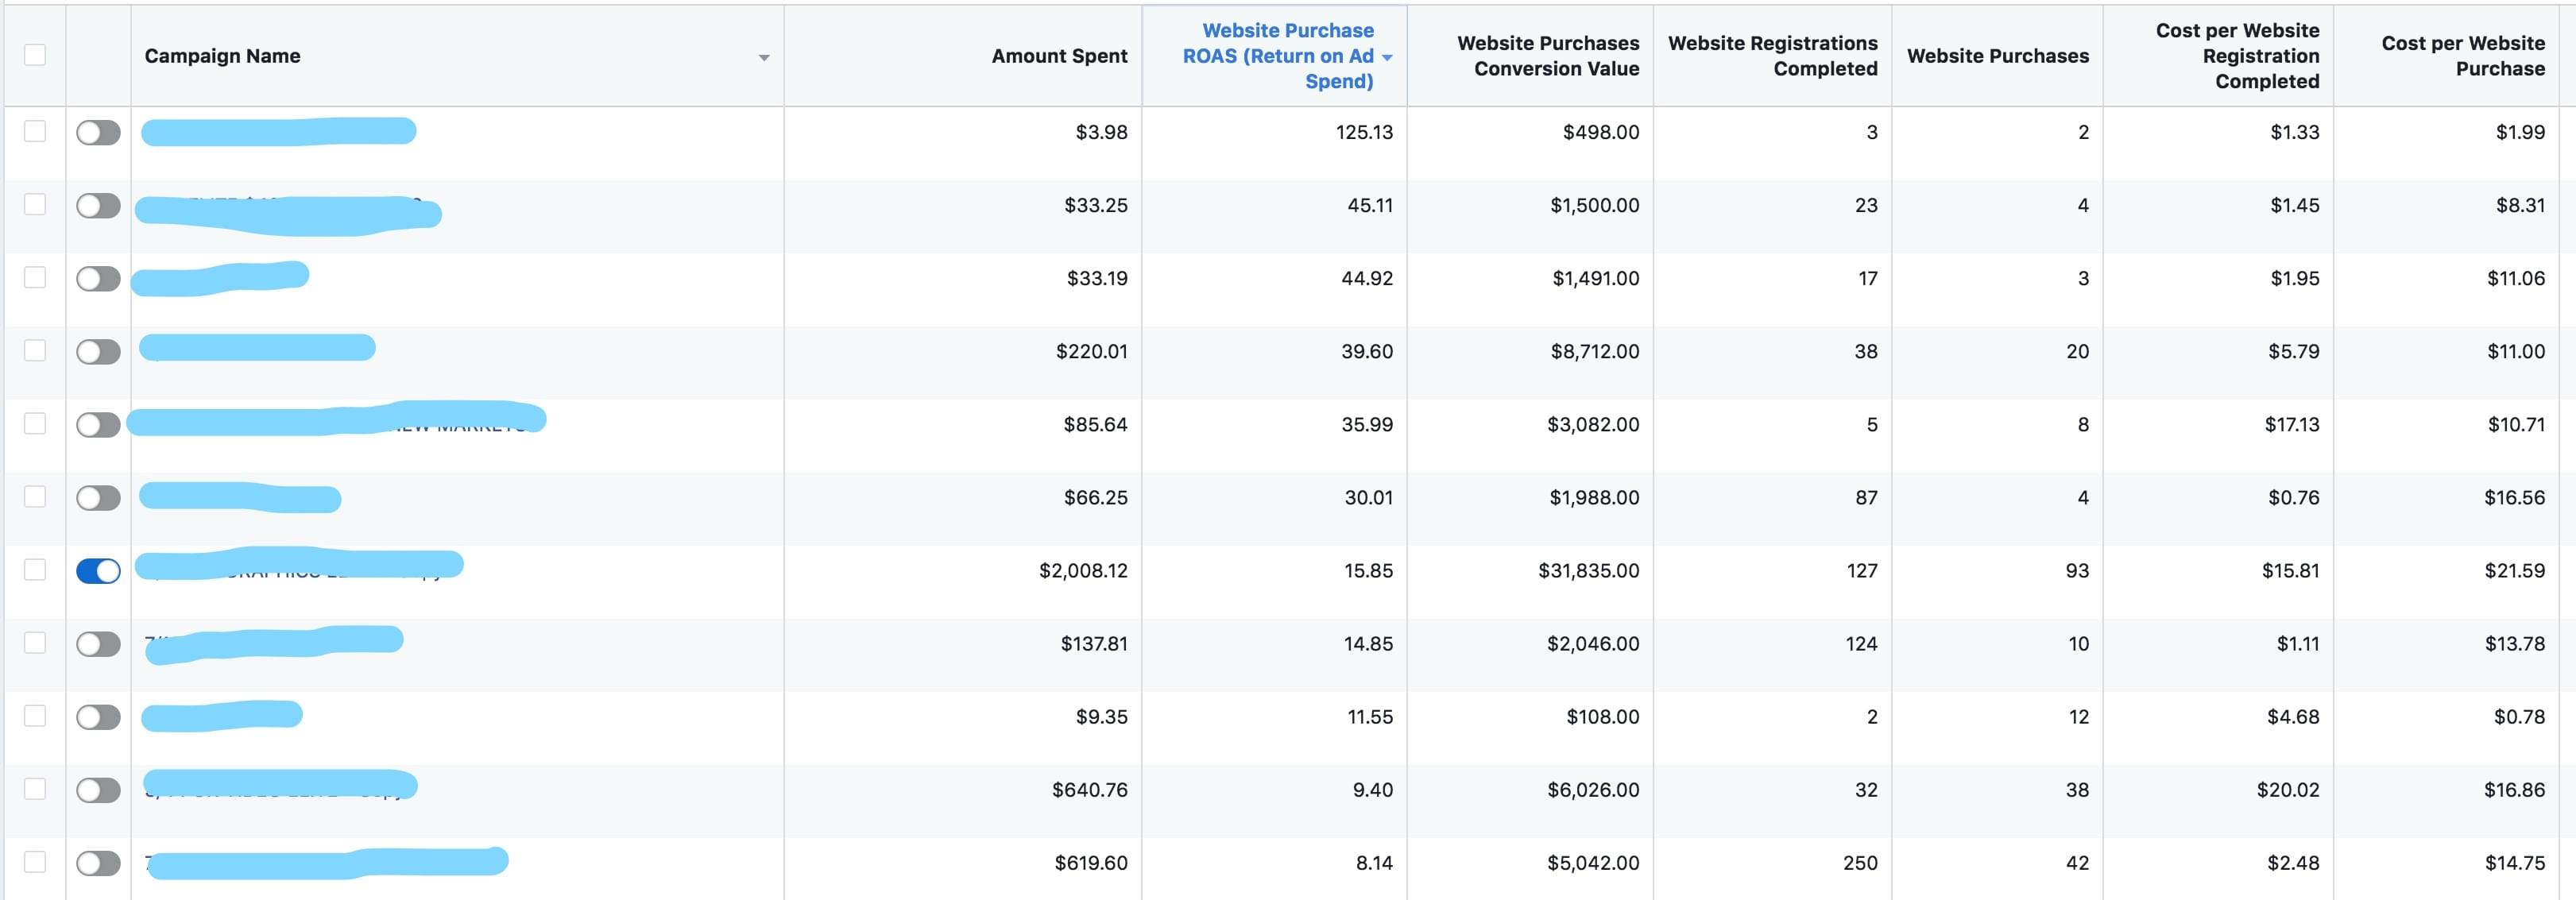This screenshot has height=900, width=2576.
Task: Click the amount spent cell $85.64
Action: tap(1095, 424)
